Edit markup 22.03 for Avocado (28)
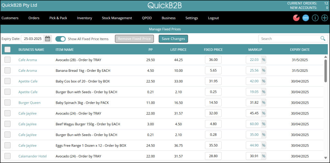Screen dimensions: 330x163 point(254,60)
